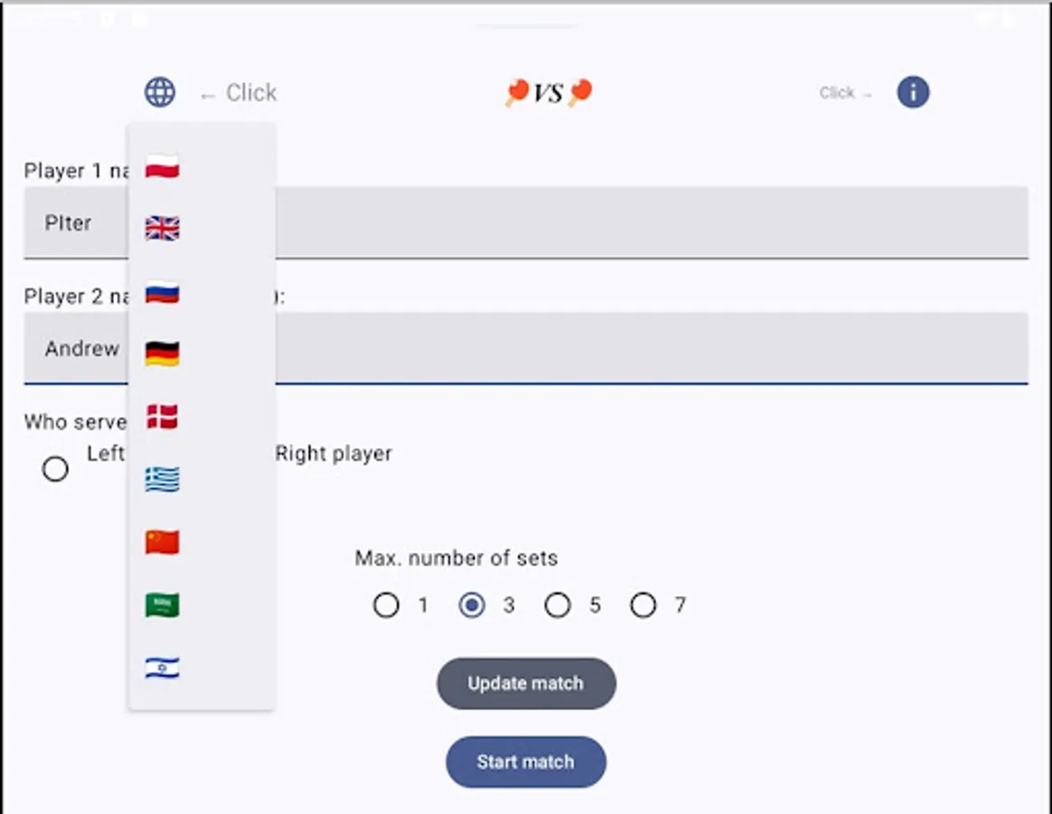The width and height of the screenshot is (1052, 814).
Task: Switch language using the German flag
Action: coord(161,354)
